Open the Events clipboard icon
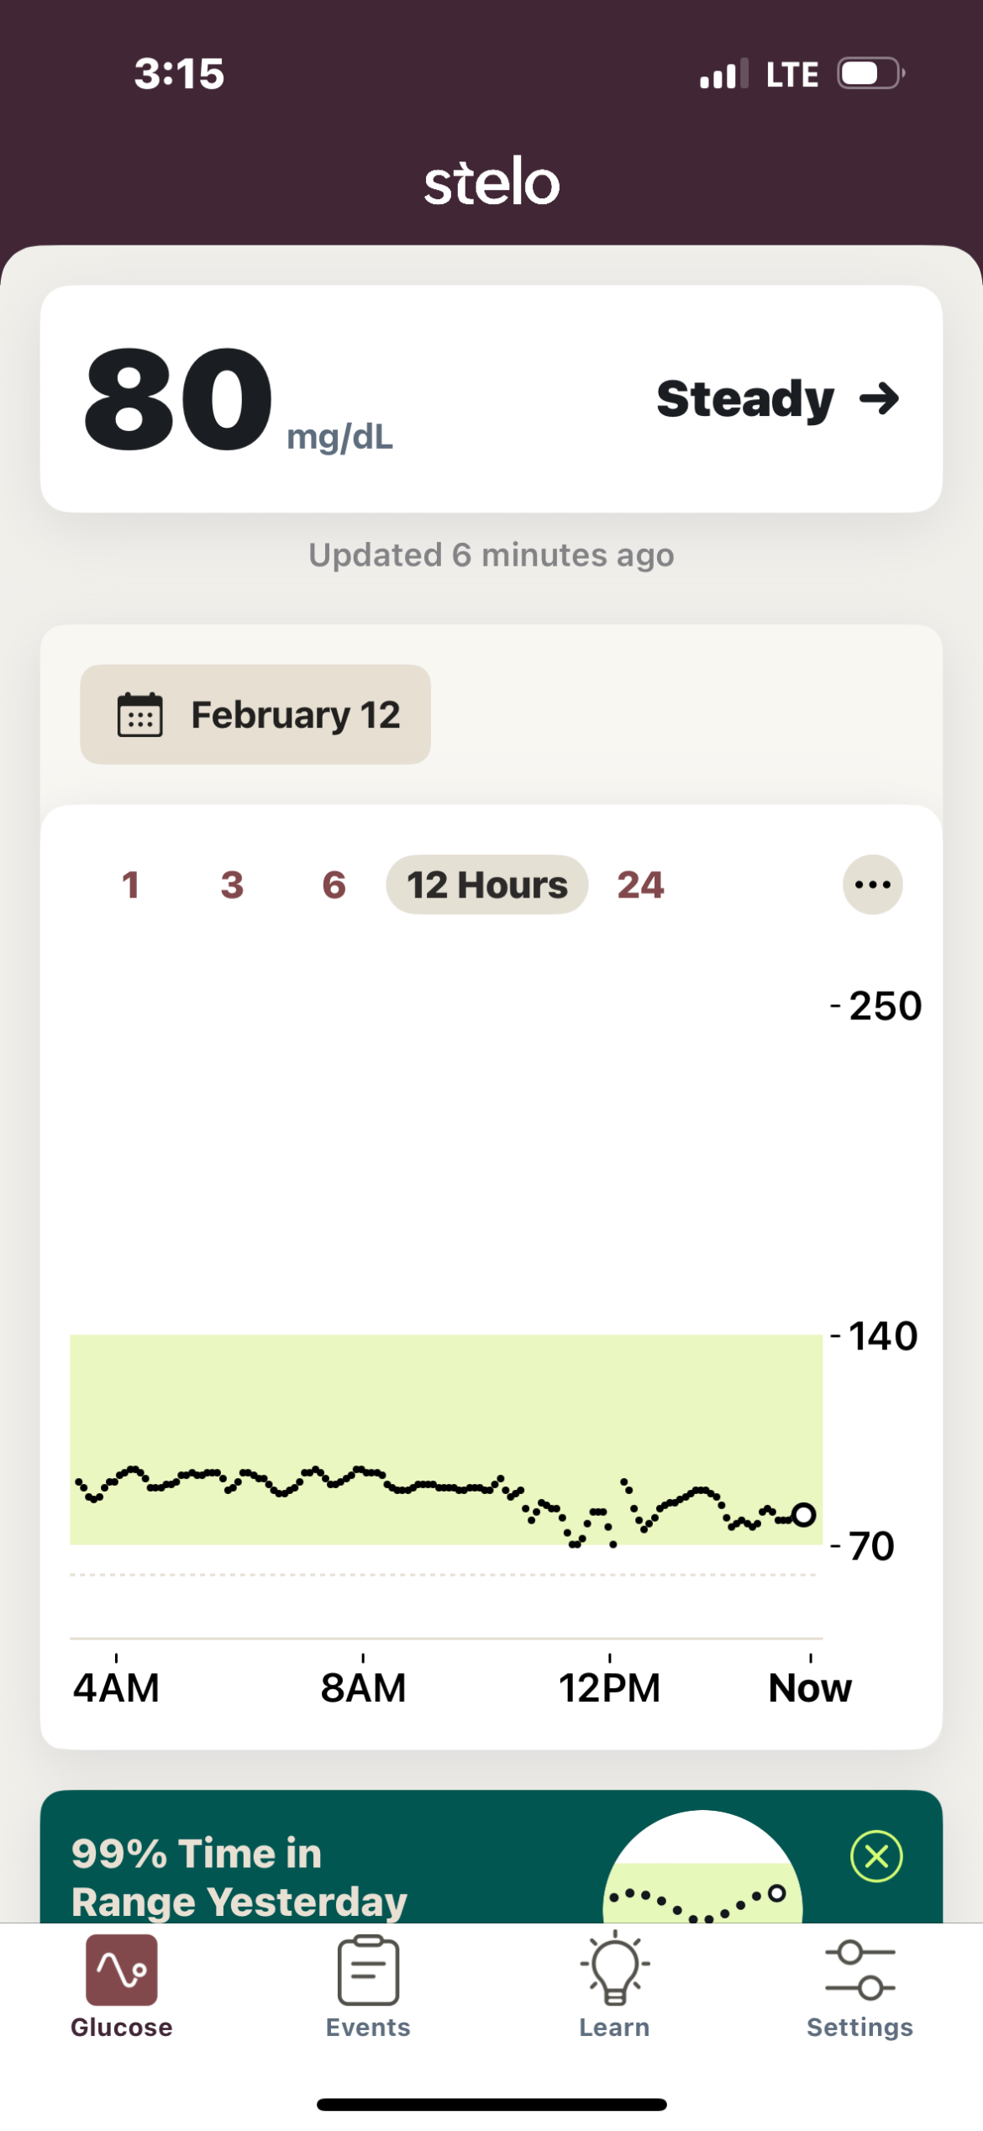The image size is (983, 2131). [x=368, y=1971]
